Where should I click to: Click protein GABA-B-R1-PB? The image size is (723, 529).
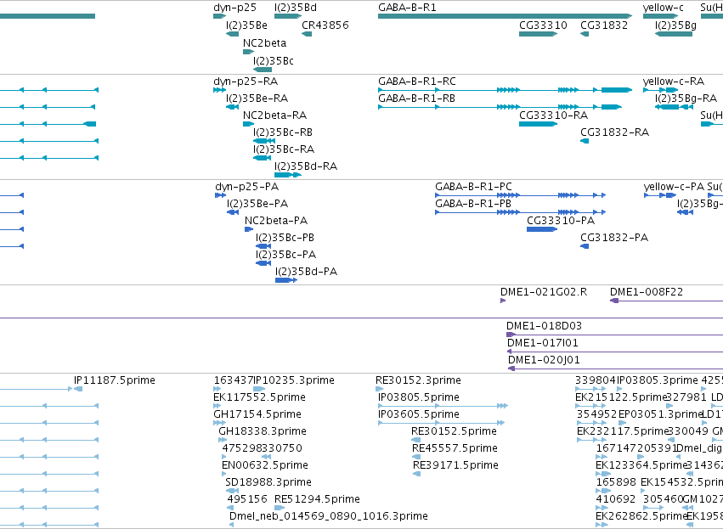click(x=473, y=204)
